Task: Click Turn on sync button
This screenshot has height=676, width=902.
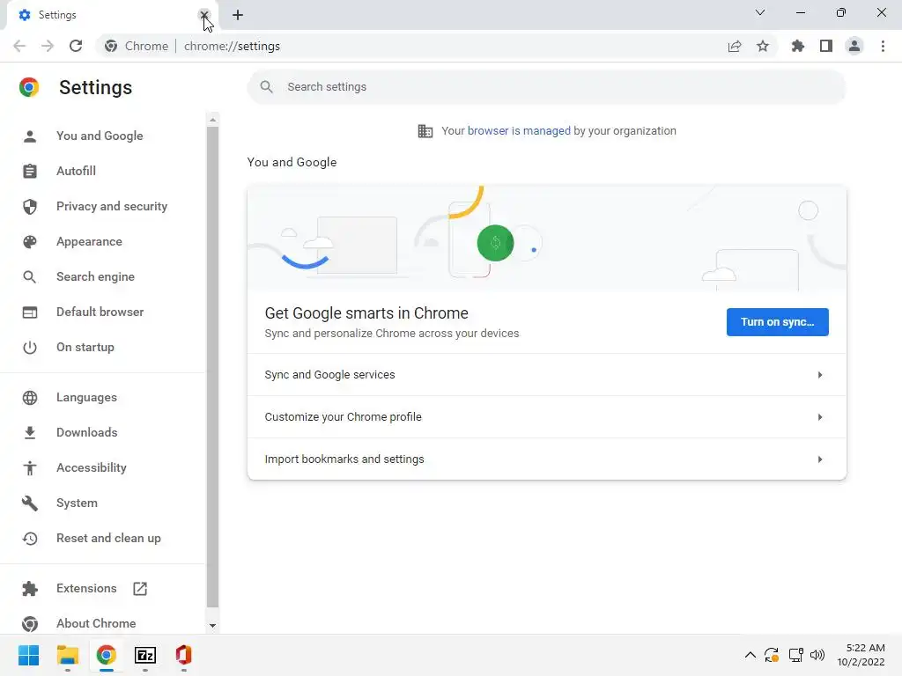Action: point(777,322)
